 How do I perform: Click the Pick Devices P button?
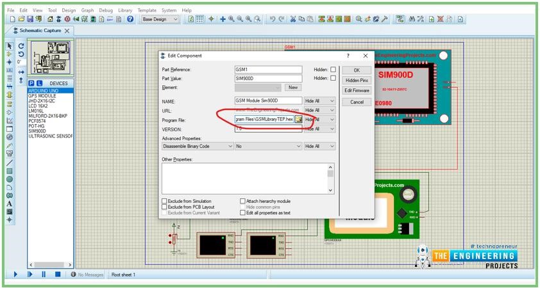point(31,83)
